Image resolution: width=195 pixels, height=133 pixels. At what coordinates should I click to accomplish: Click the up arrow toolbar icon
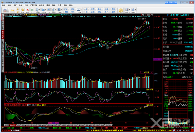pyautogui.click(x=18, y=9)
